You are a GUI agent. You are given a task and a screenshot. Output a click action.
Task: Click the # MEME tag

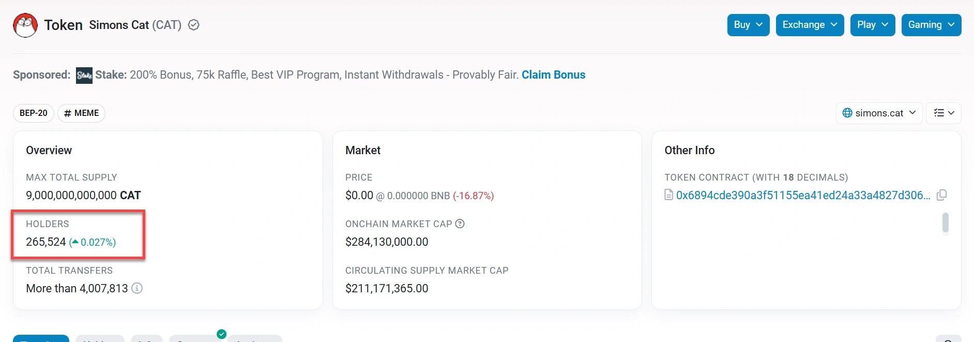pyautogui.click(x=81, y=113)
